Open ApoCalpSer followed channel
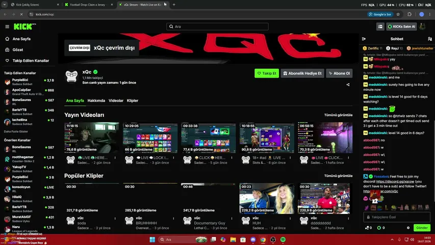The image size is (435, 245). pos(29,92)
